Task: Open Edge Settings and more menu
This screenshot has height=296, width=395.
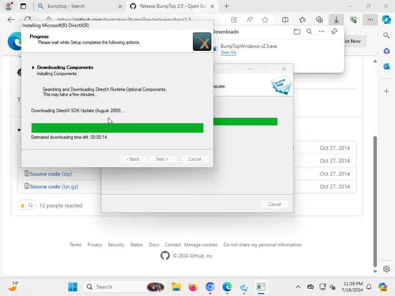Action: (x=370, y=20)
